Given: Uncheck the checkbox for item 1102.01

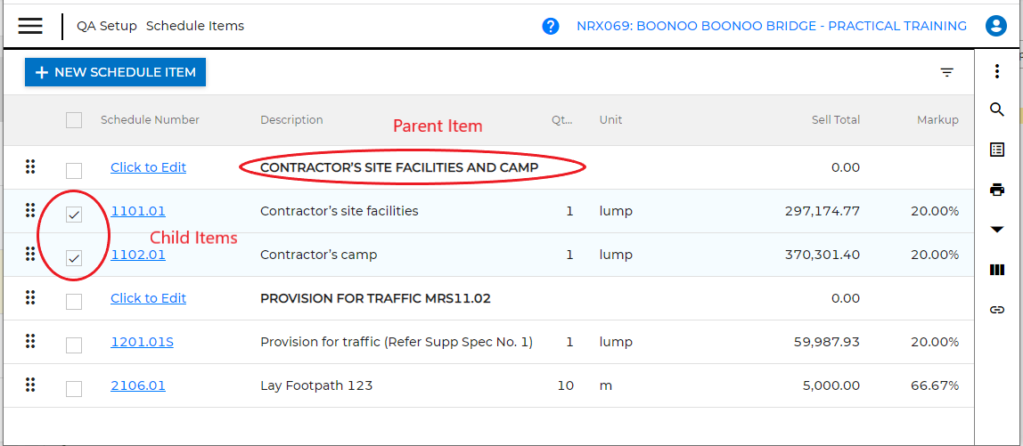Looking at the screenshot, I should [x=74, y=258].
